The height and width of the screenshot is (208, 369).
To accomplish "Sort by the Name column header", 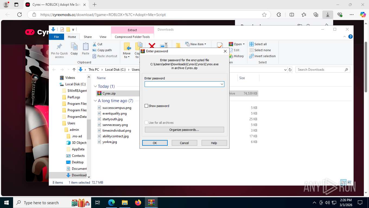I will [101, 78].
